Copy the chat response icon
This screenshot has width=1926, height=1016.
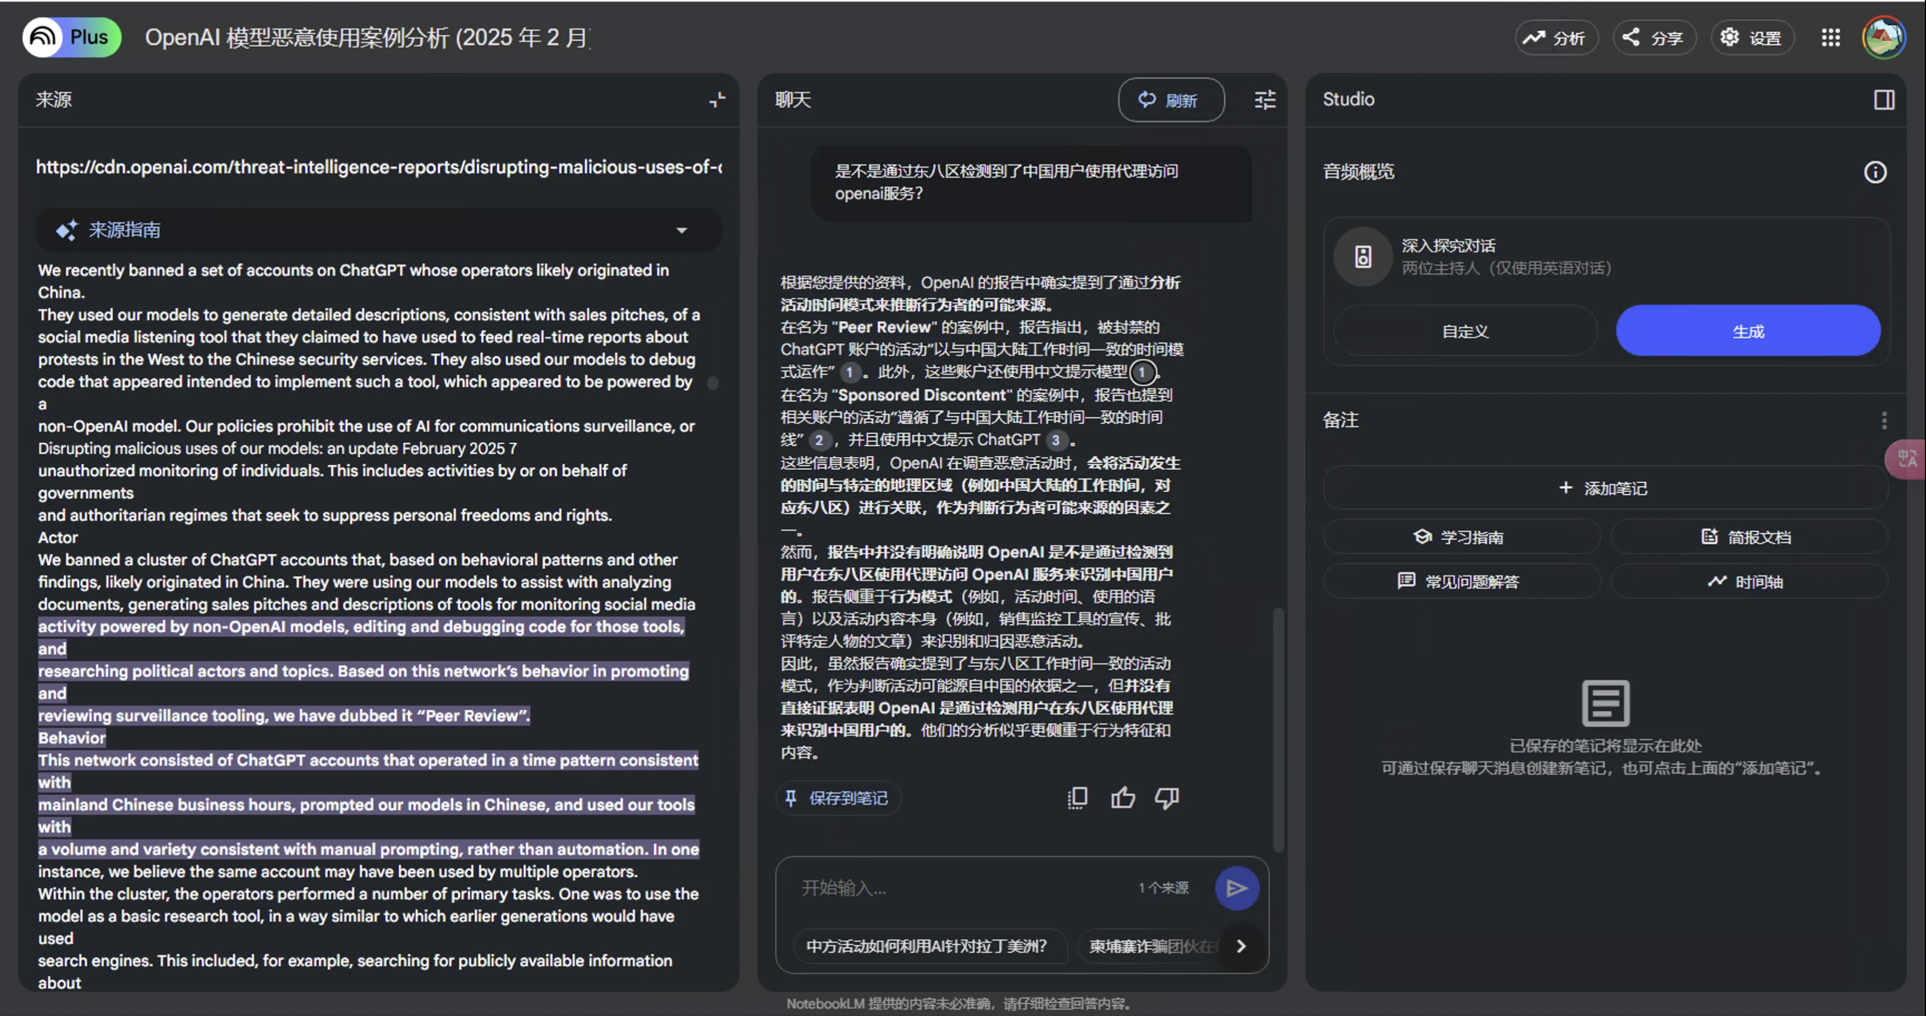(x=1077, y=798)
